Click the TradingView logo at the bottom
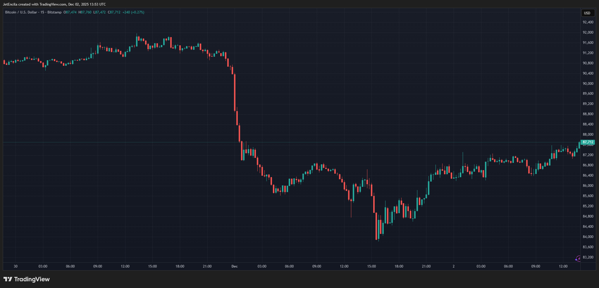Screen dimensions: 599x288 pyautogui.click(x=27, y=279)
